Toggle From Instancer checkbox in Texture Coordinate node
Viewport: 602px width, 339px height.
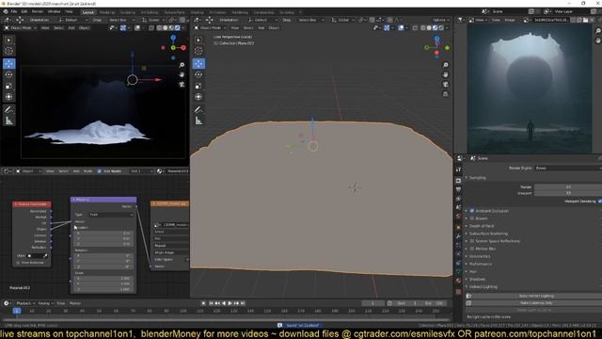(x=18, y=263)
